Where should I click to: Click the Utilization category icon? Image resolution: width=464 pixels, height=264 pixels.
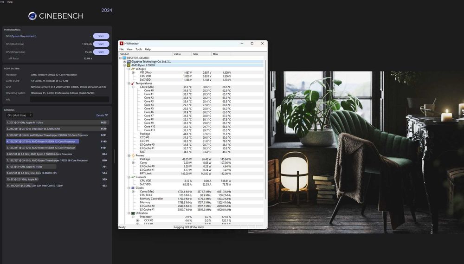(x=133, y=213)
